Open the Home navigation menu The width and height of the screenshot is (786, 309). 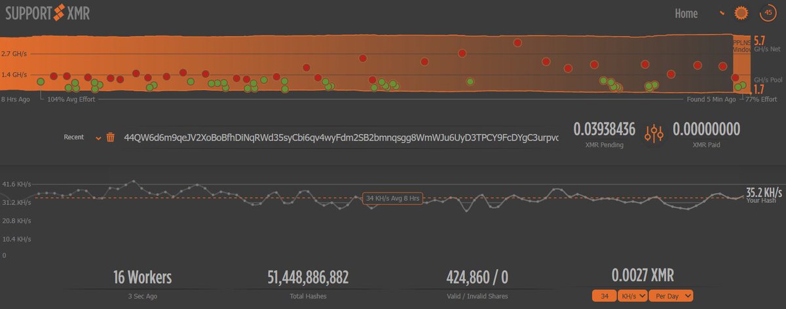click(686, 13)
